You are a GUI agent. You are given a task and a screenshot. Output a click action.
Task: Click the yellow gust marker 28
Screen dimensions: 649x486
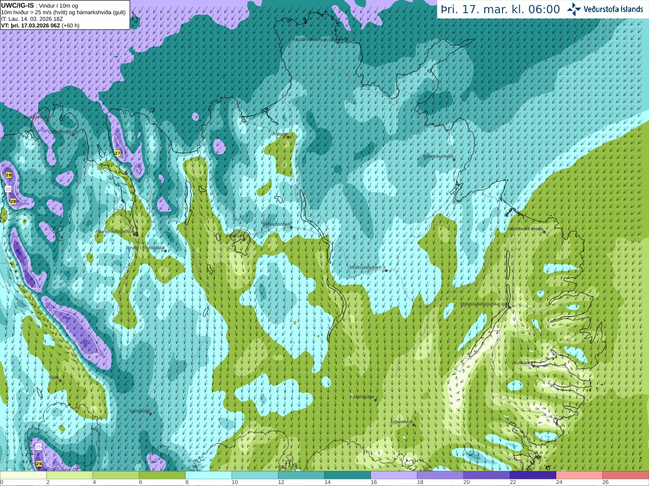click(x=13, y=201)
